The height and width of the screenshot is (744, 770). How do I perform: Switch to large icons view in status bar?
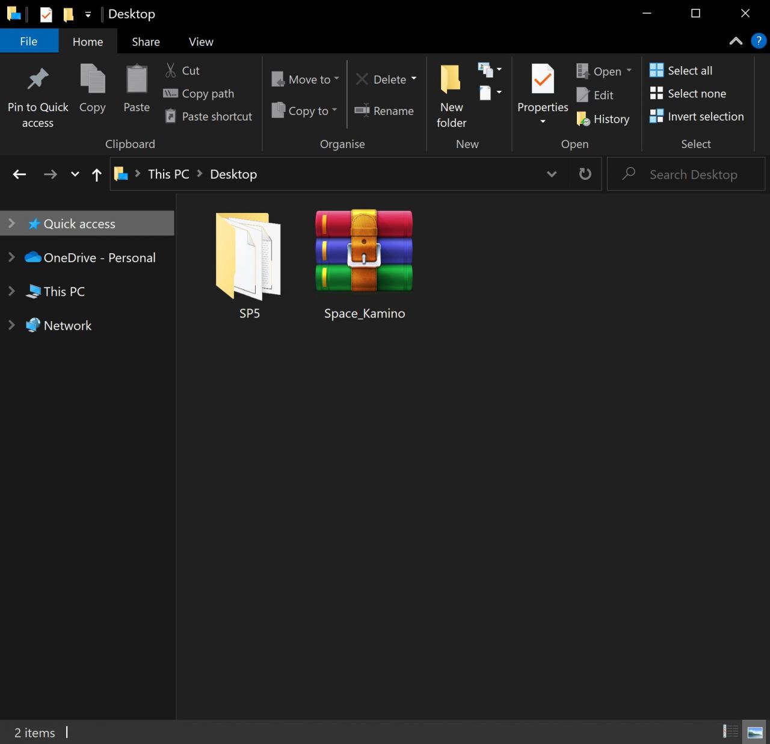(x=755, y=732)
